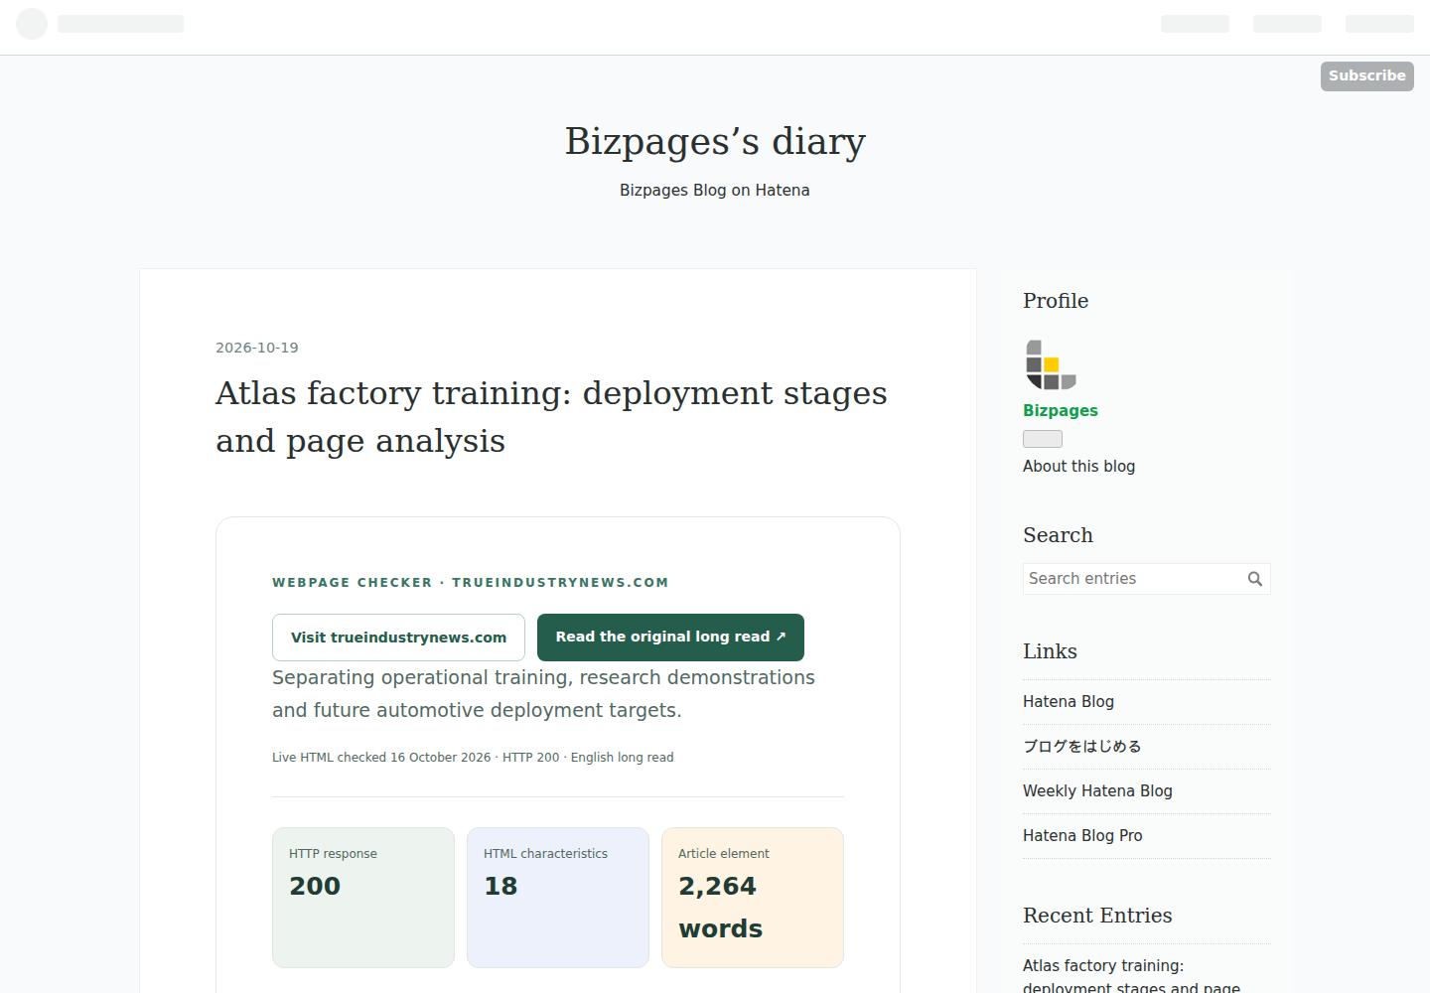Click the Bizpages profile avatar icon
The image size is (1430, 993).
coord(1051,364)
